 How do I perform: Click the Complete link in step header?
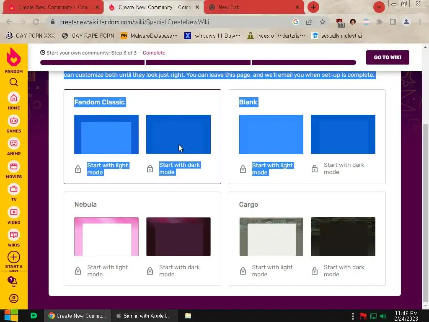(x=154, y=53)
